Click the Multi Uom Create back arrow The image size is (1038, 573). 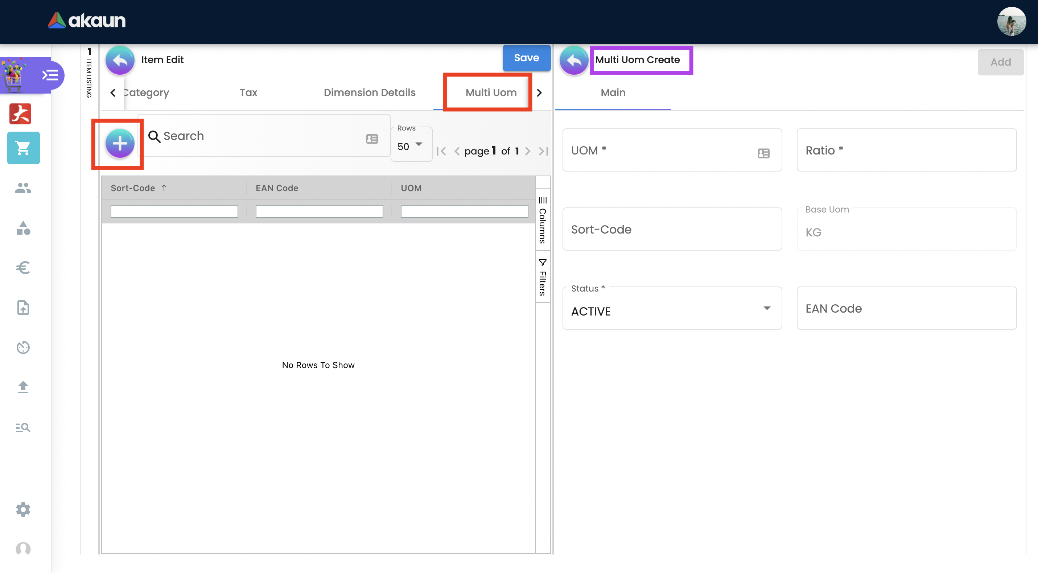click(574, 61)
